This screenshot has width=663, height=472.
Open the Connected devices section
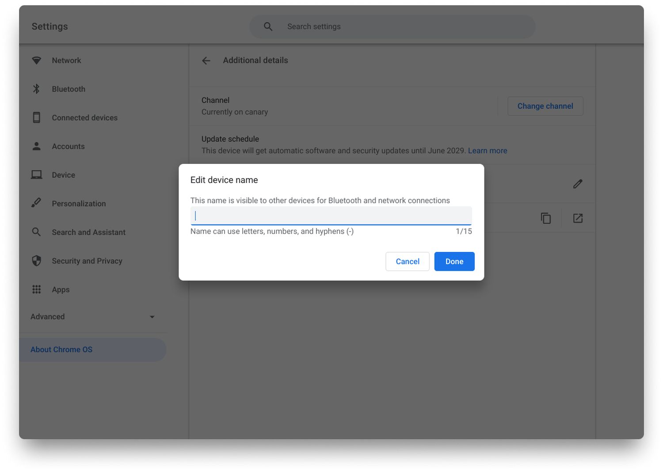[84, 118]
